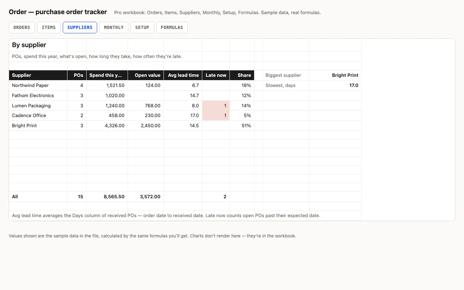Viewport: 464px width, 290px height.
Task: Click total spend 8,565.50
Action: click(107, 197)
